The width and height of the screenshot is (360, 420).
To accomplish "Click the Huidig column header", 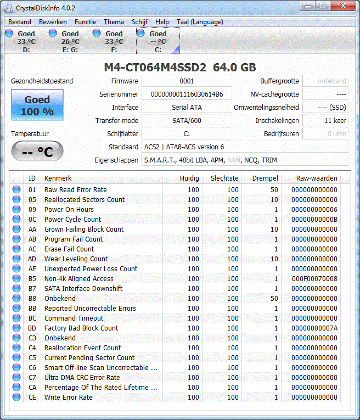I will (183, 178).
